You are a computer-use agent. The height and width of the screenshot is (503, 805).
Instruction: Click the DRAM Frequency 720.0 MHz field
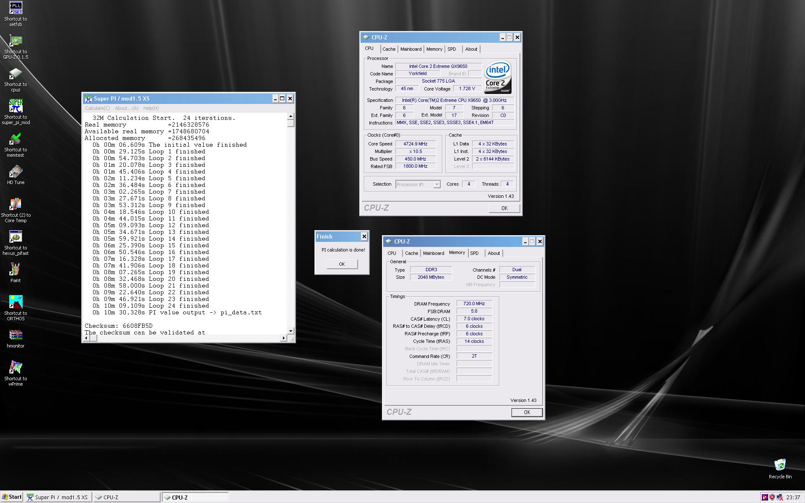[x=474, y=304]
